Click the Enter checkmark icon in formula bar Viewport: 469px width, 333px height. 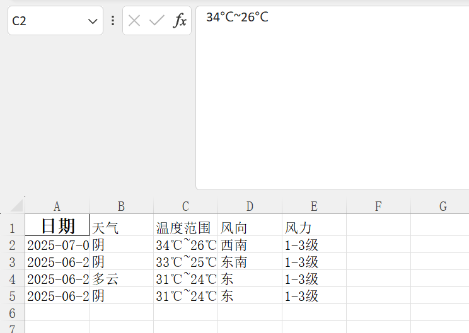click(156, 21)
